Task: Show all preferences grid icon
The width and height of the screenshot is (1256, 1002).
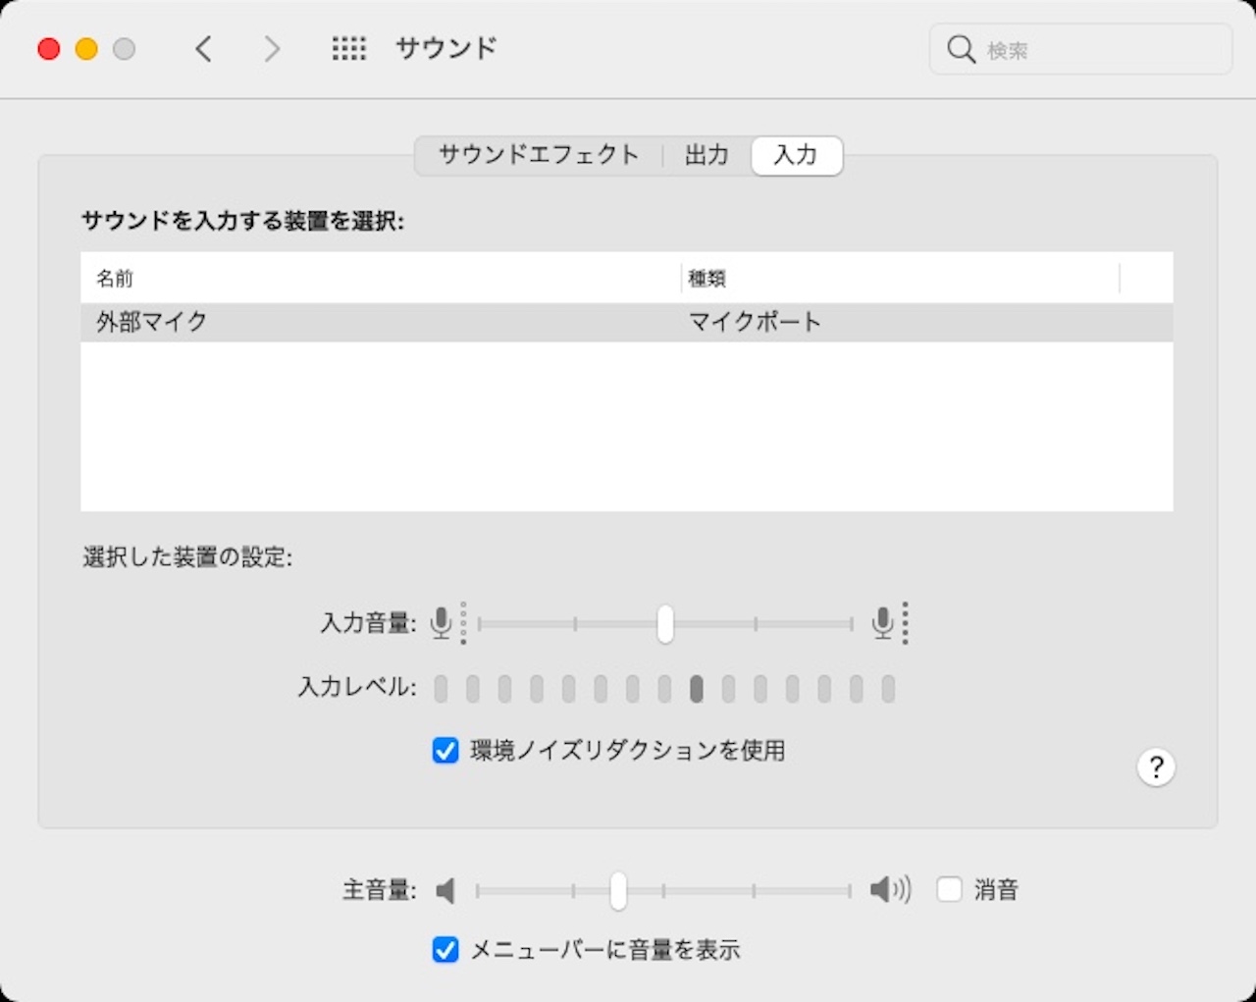Action: pos(348,48)
